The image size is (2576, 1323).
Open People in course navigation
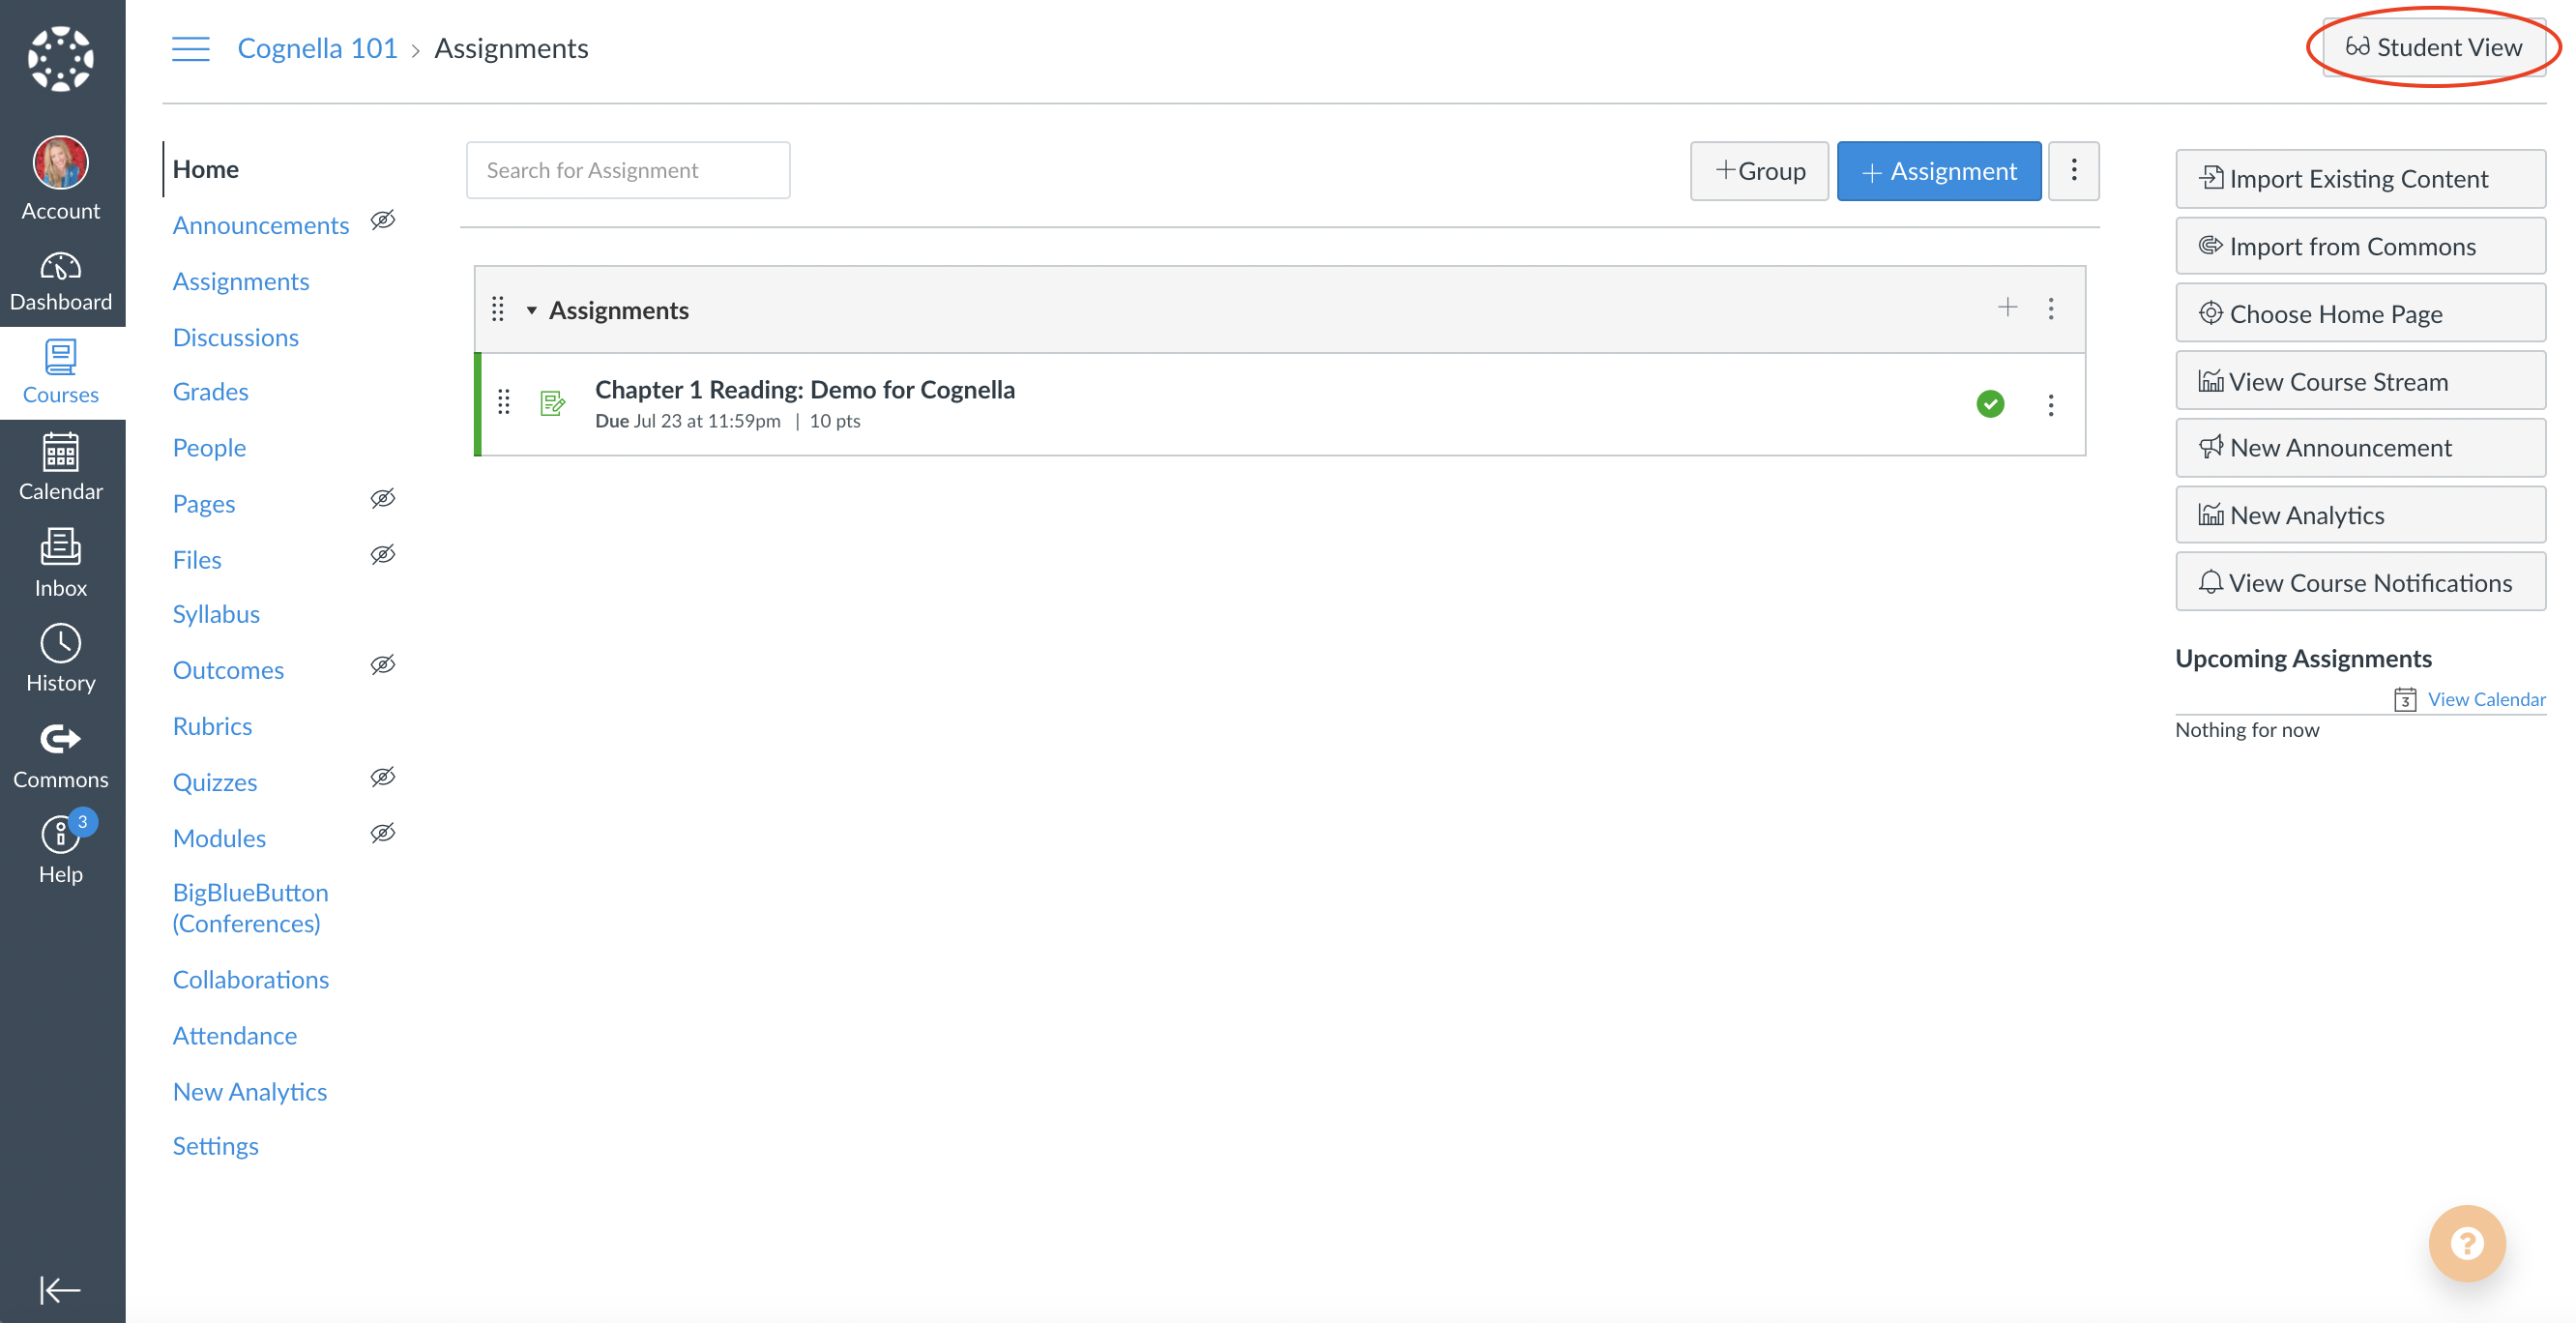coord(209,448)
